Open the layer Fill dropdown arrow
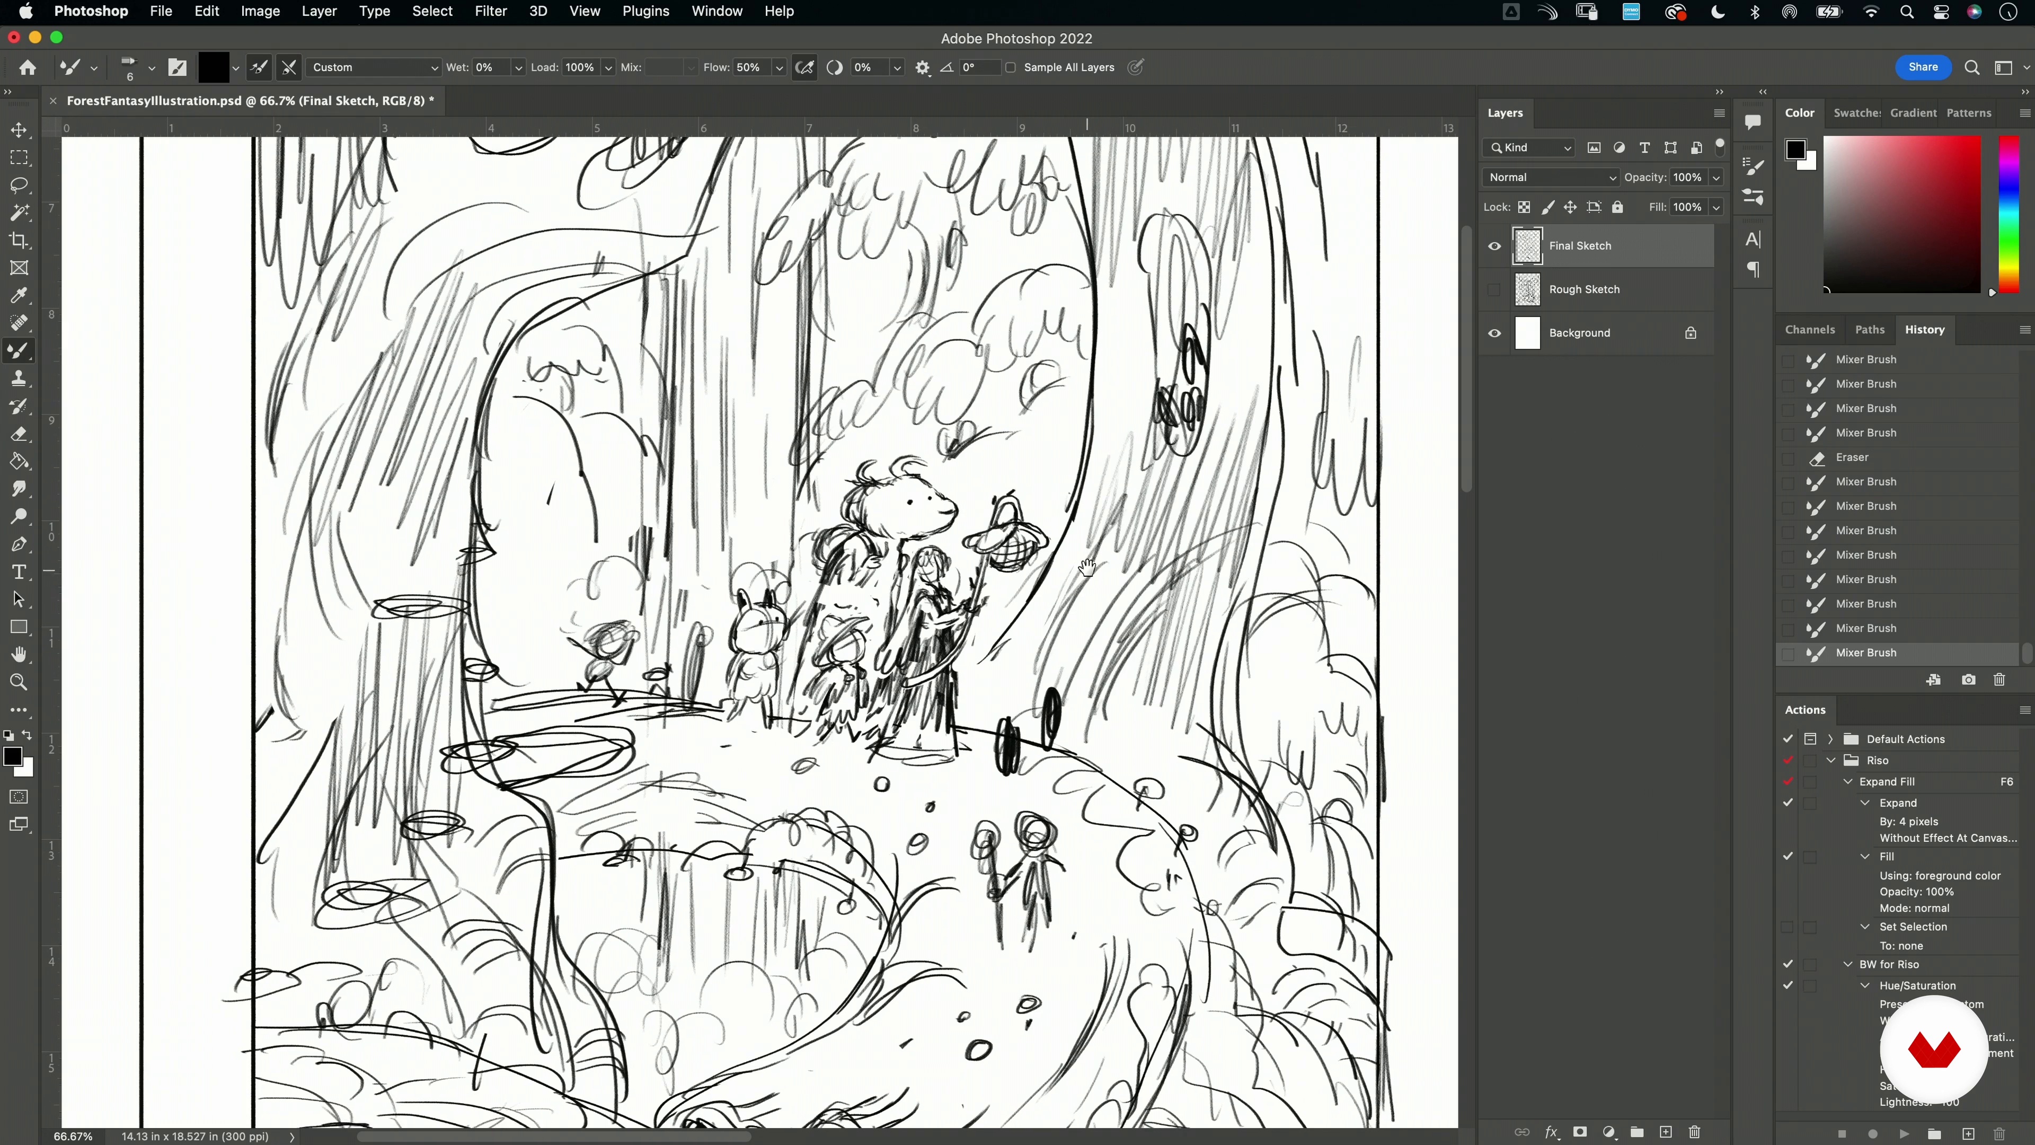2035x1145 pixels. point(1716,207)
